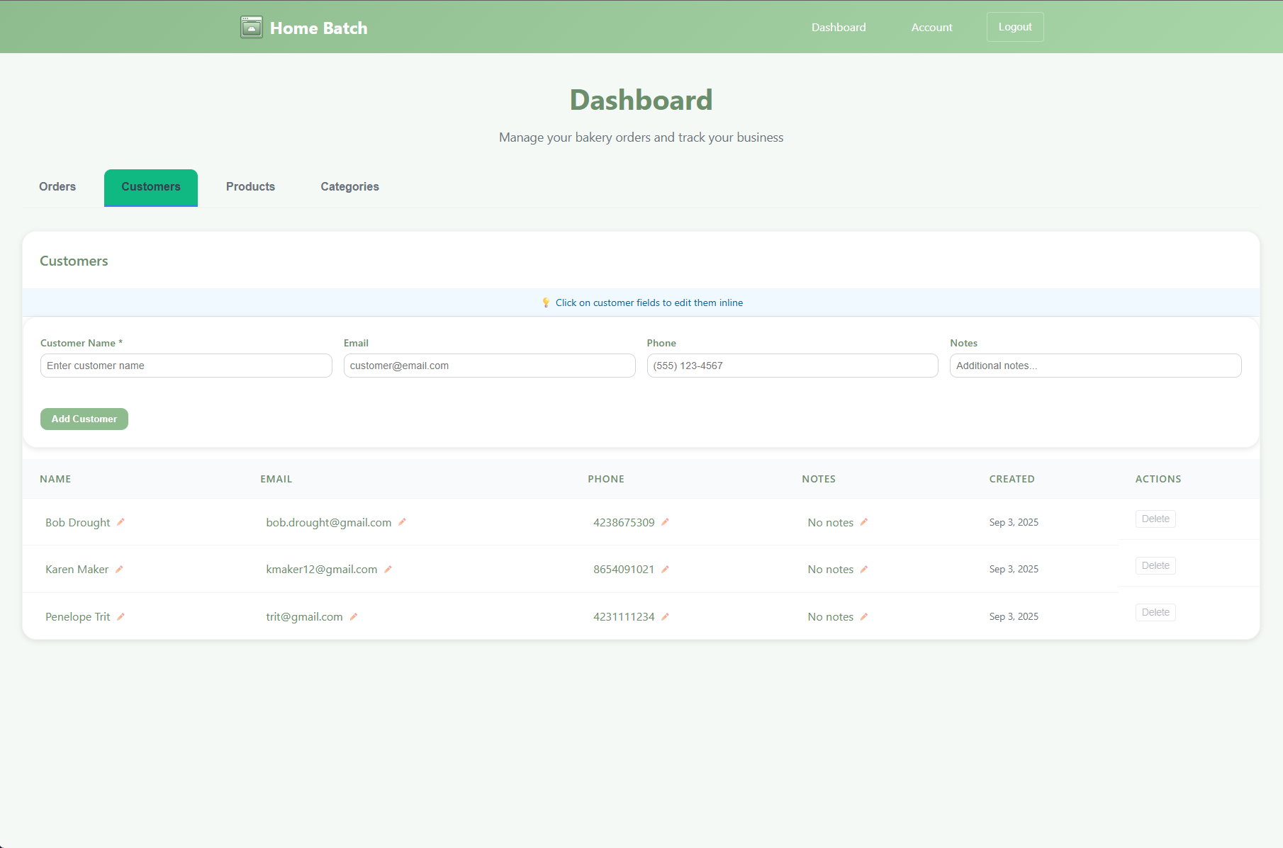Click the Customers section heading
The width and height of the screenshot is (1283, 848).
coord(74,261)
